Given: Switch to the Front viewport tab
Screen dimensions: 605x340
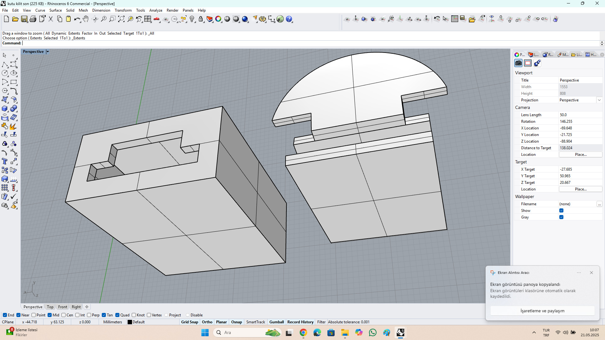Looking at the screenshot, I should point(62,307).
